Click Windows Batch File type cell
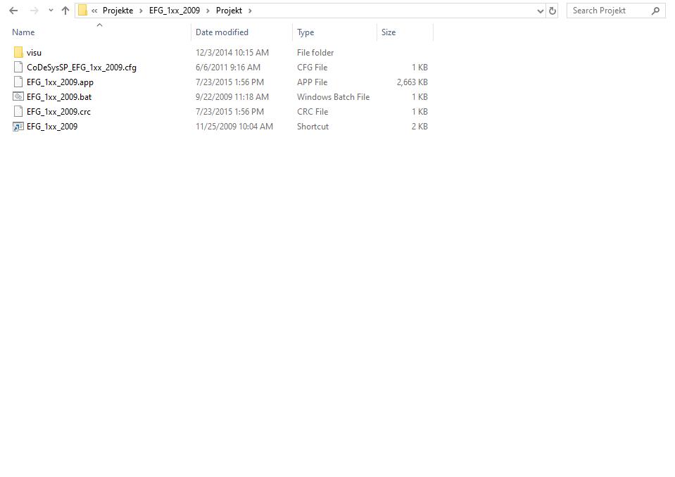The height and width of the screenshot is (477, 675). pos(333,97)
